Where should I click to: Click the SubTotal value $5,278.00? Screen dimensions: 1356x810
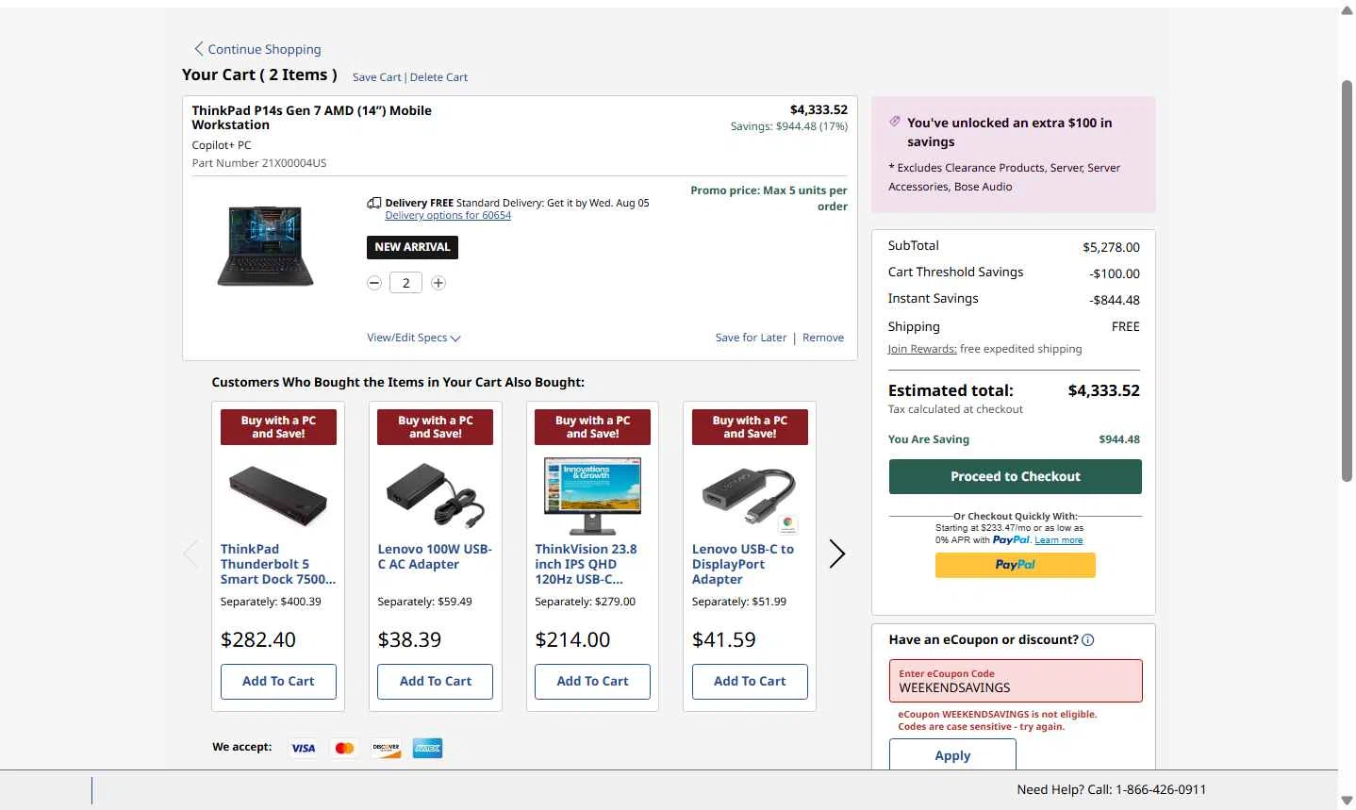pos(1111,247)
